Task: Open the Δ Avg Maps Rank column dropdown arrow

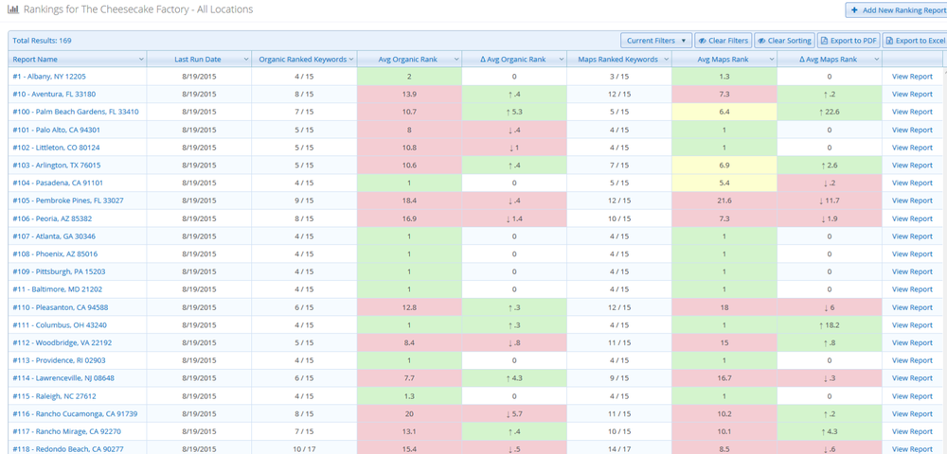Action: click(x=876, y=59)
